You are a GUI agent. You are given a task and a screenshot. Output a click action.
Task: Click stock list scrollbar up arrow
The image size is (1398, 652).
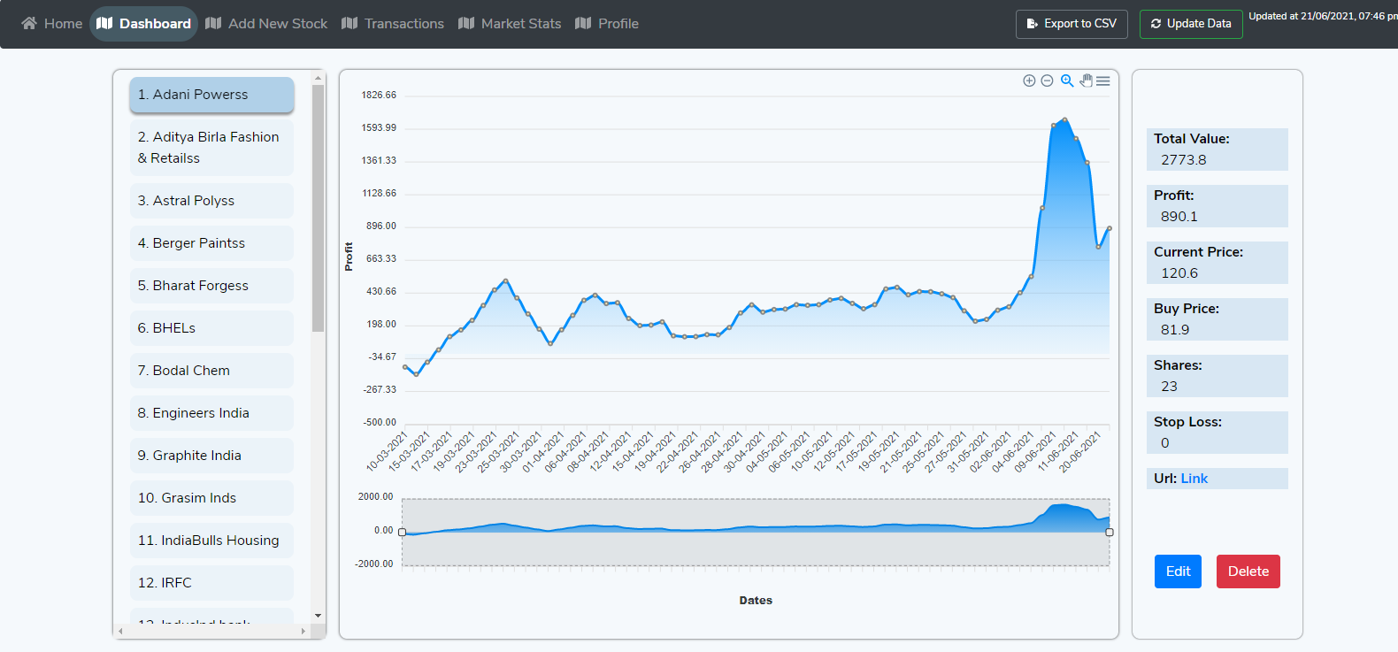(x=319, y=78)
